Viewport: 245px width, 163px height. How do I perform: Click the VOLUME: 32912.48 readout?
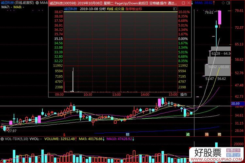59,139
